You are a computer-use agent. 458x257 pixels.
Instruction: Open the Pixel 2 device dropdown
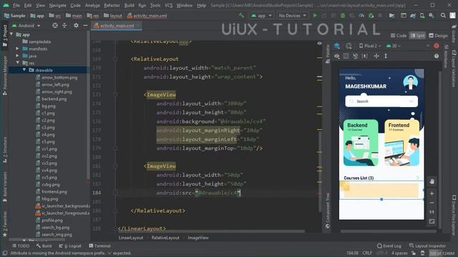click(x=370, y=46)
